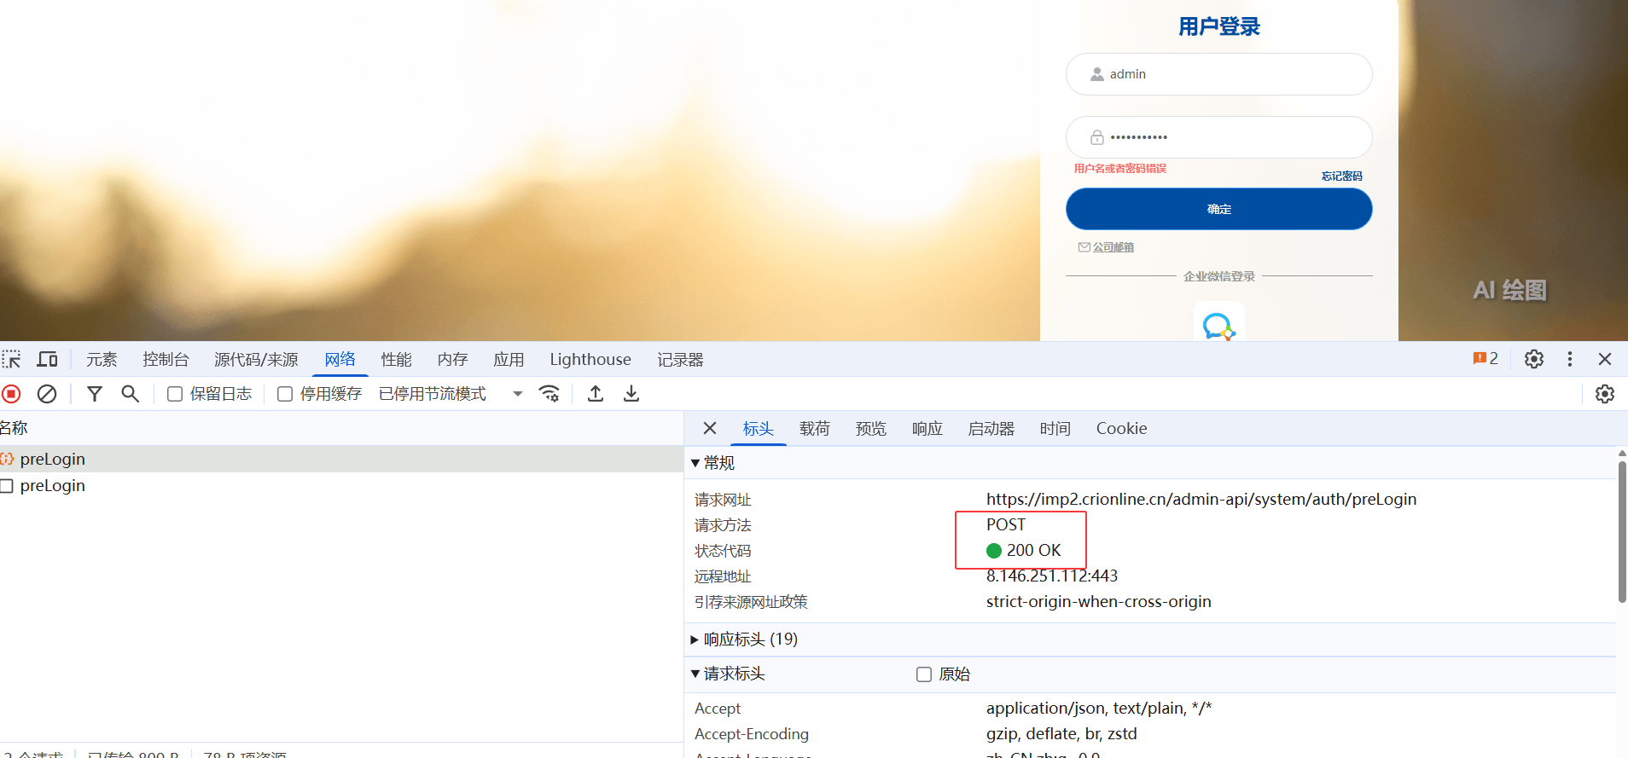1628x758 pixels.
Task: Click the lock icon in password field
Action: click(1097, 137)
